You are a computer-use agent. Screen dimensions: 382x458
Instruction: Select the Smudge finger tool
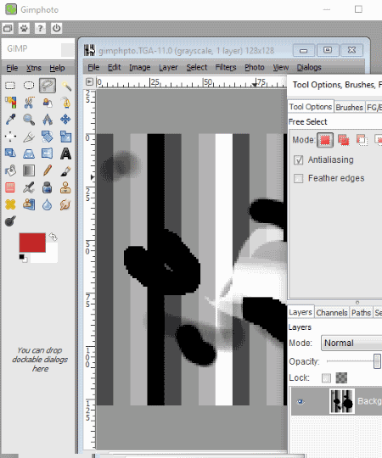click(x=65, y=204)
